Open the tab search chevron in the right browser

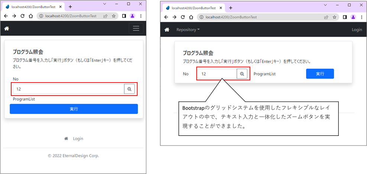(325, 4)
